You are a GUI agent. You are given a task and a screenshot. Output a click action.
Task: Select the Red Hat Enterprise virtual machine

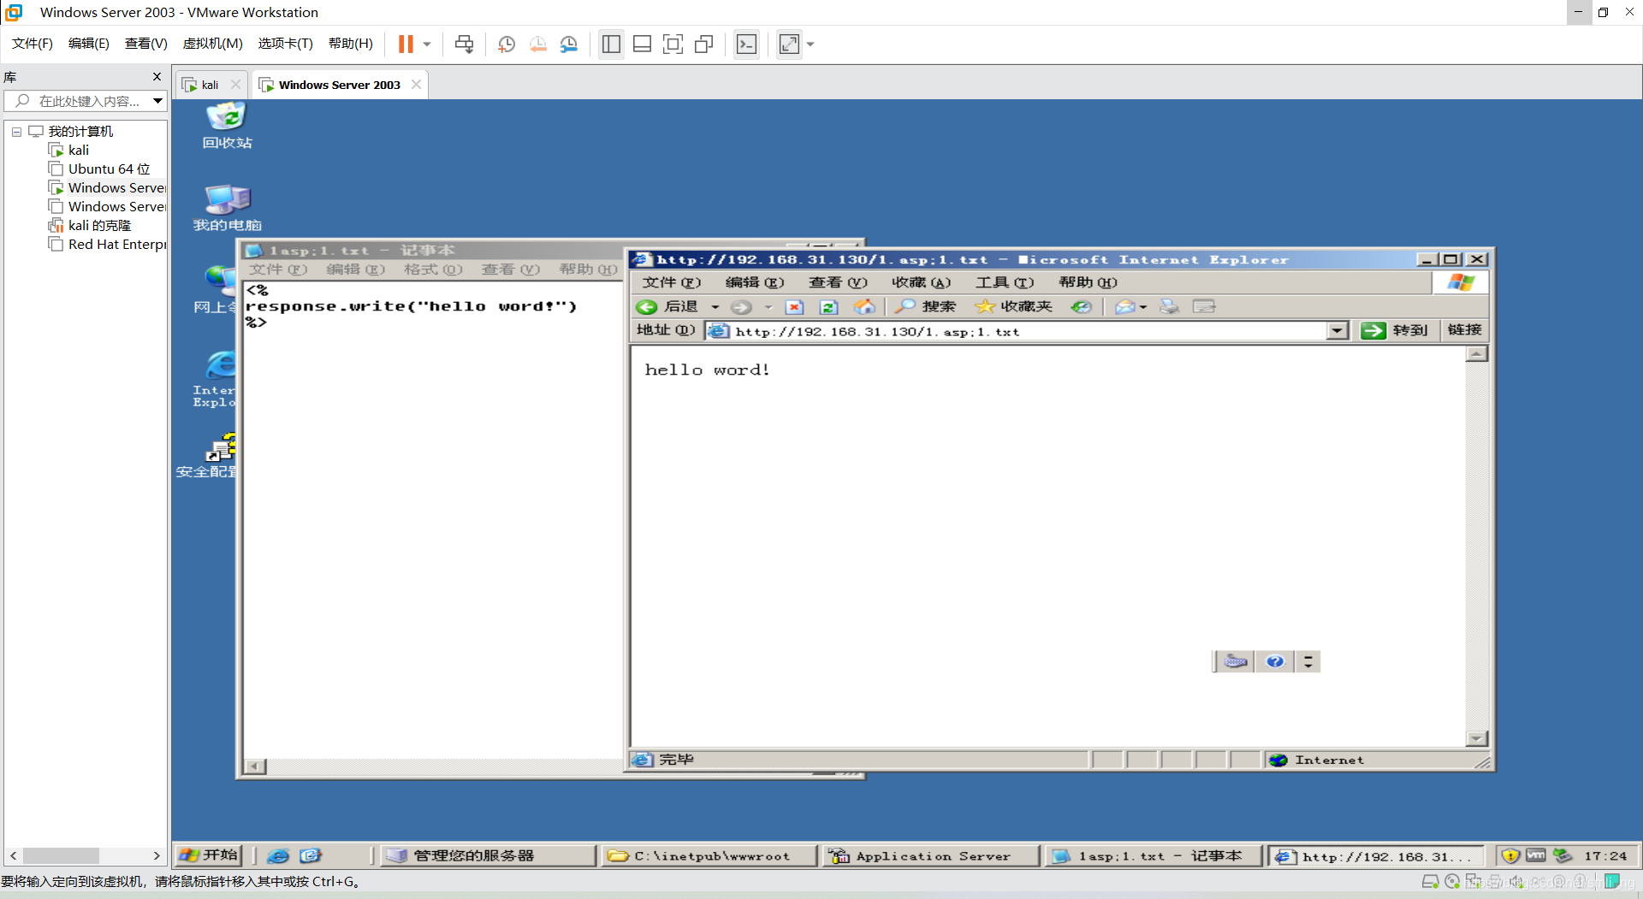[117, 244]
